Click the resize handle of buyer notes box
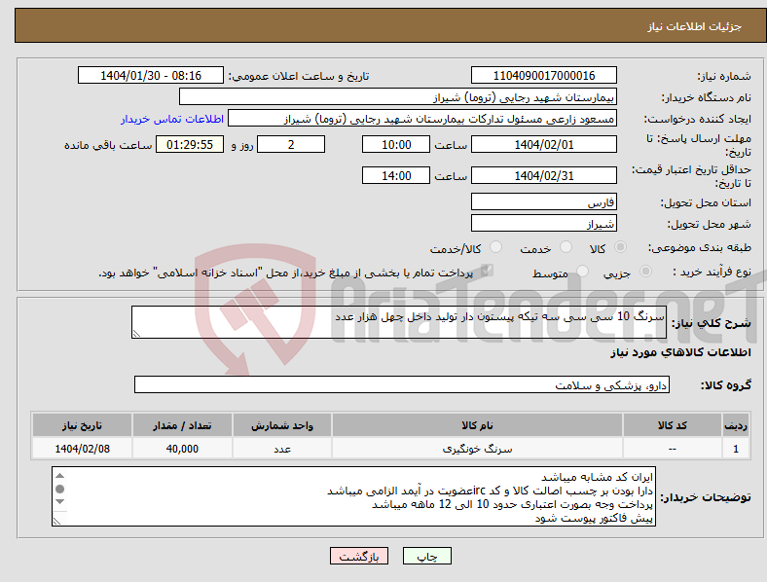Screen dimensions: 767x582 [x=56, y=522]
